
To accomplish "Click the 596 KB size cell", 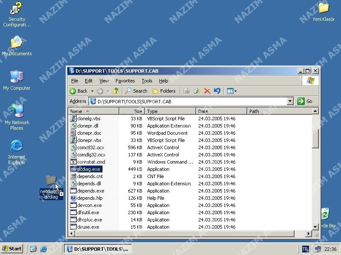I will point(135,147).
